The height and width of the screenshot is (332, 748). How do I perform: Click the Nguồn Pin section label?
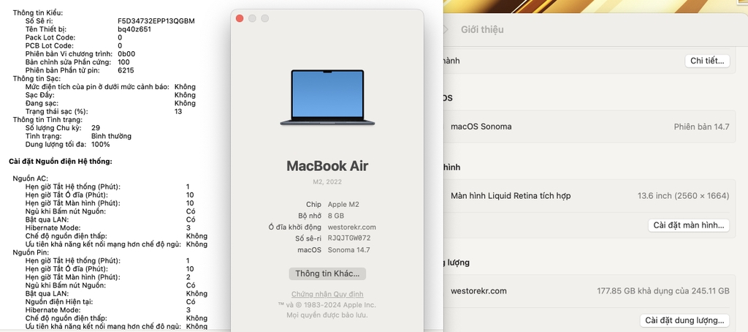[31, 252]
